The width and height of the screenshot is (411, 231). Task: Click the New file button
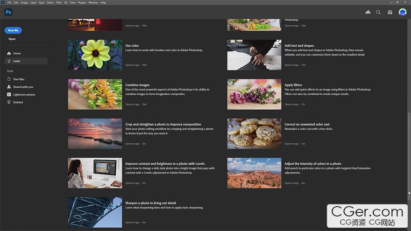pos(13,30)
